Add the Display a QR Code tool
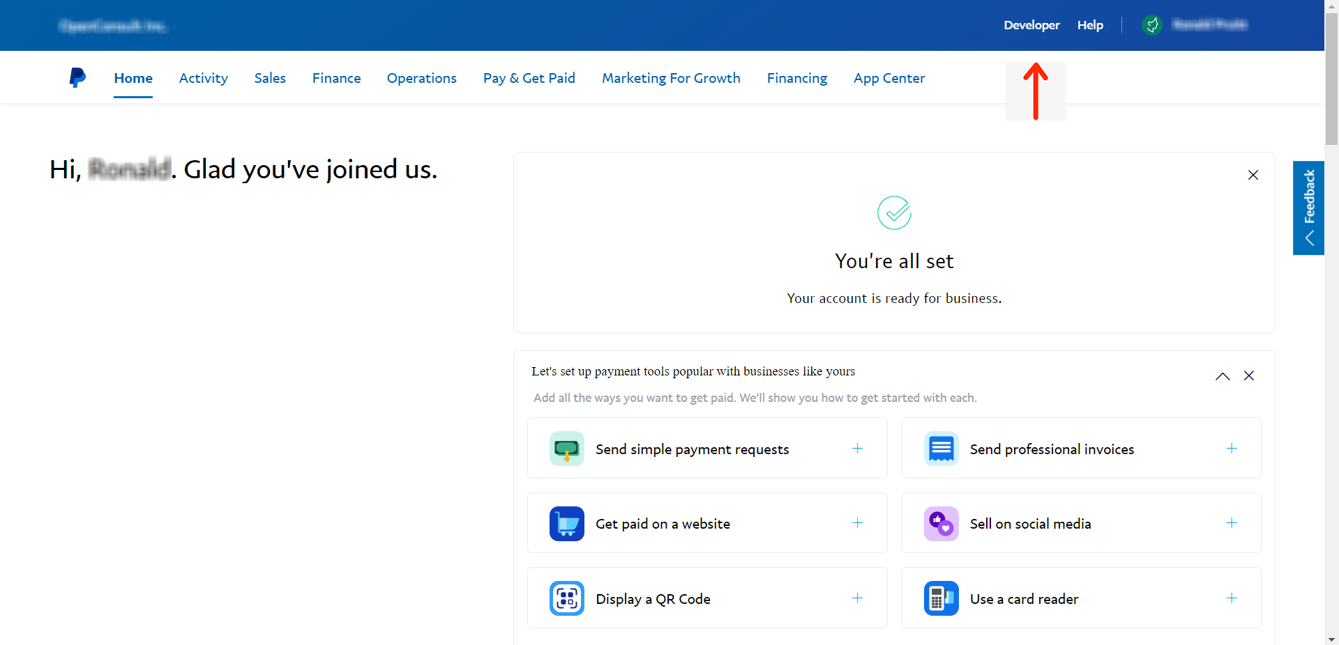Screen dimensions: 1339x645 pos(857,598)
